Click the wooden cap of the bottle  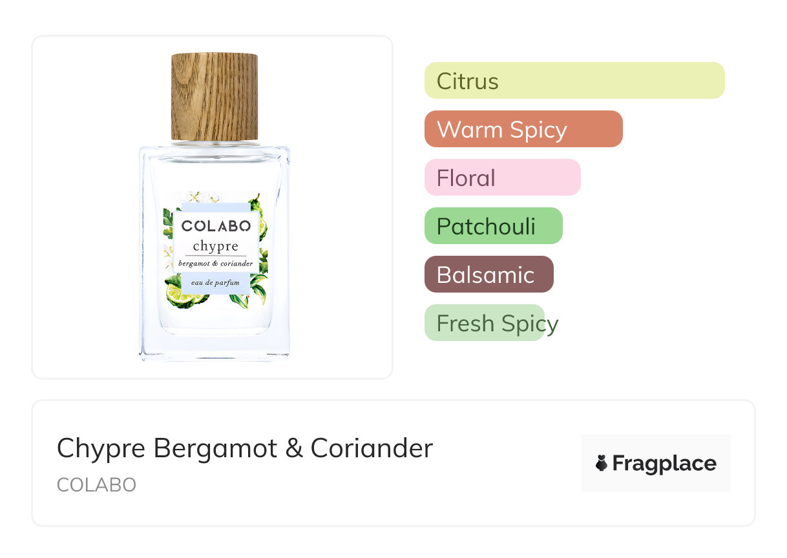(x=215, y=97)
